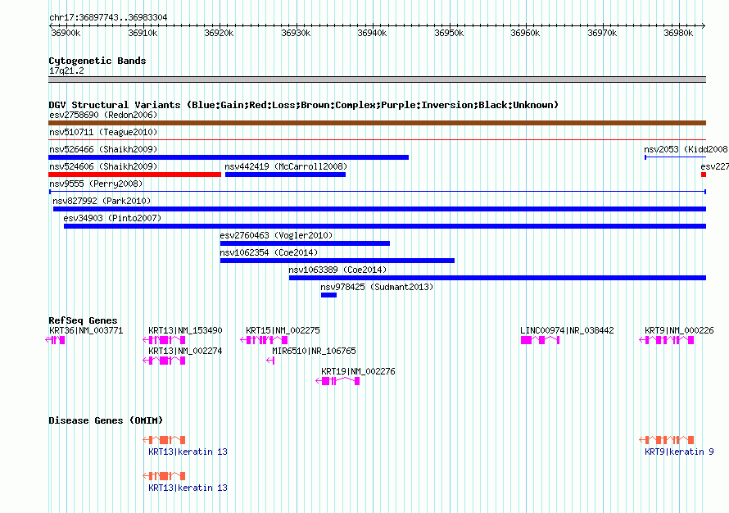Click the thin red nsv510711 variant line

tap(377, 139)
